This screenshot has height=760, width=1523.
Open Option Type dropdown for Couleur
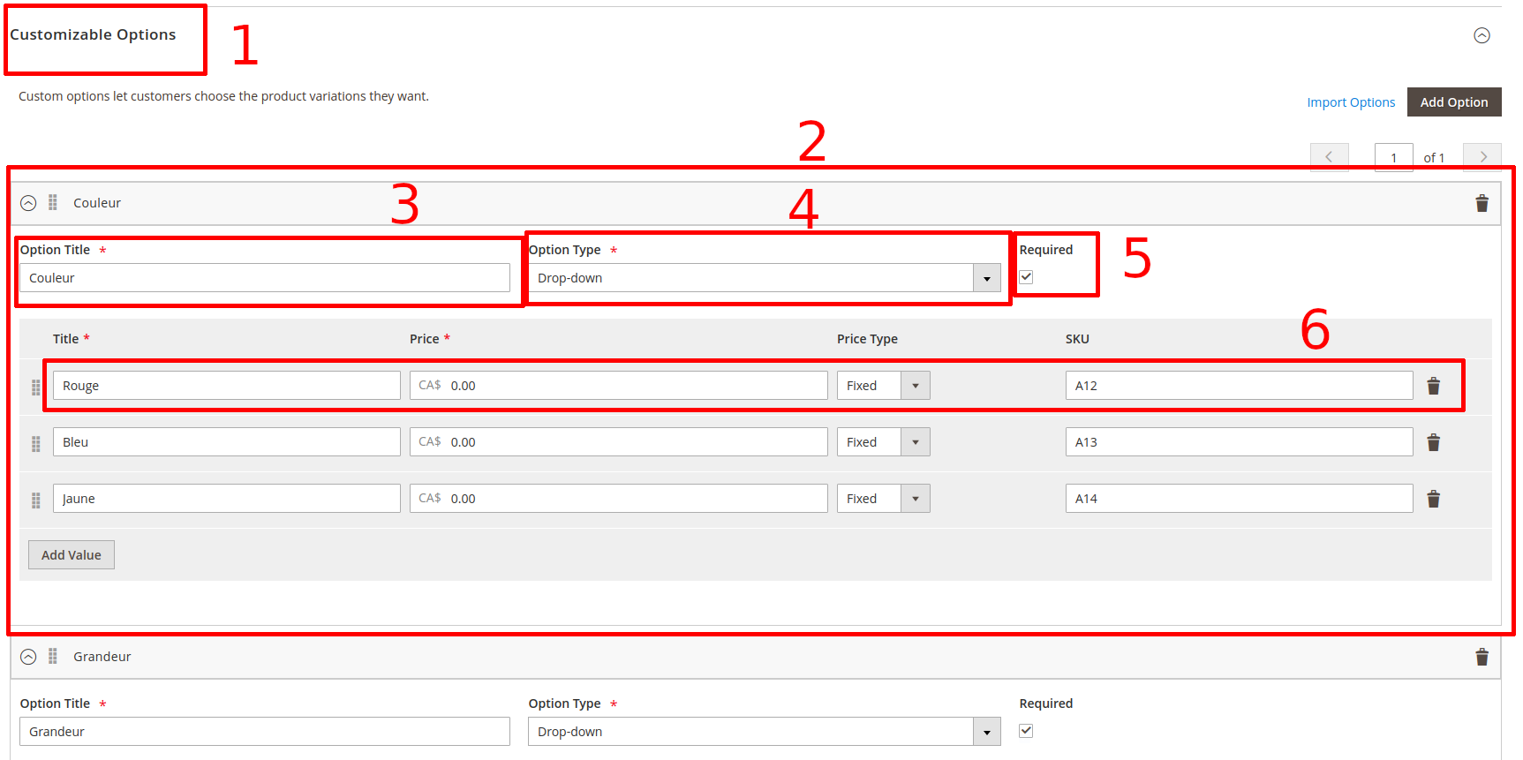click(764, 278)
